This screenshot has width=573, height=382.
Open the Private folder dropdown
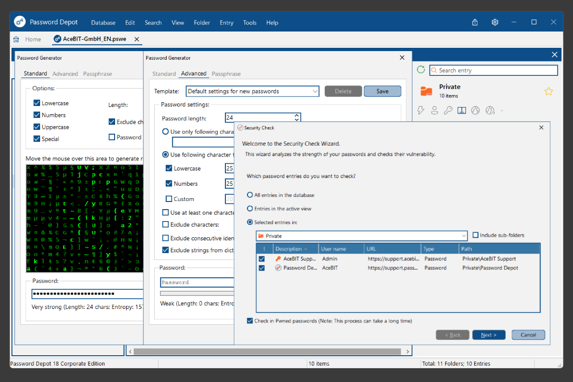[x=361, y=236]
